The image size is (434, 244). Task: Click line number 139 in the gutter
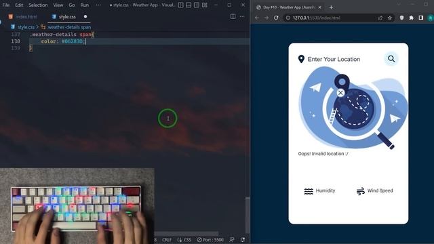coord(16,48)
